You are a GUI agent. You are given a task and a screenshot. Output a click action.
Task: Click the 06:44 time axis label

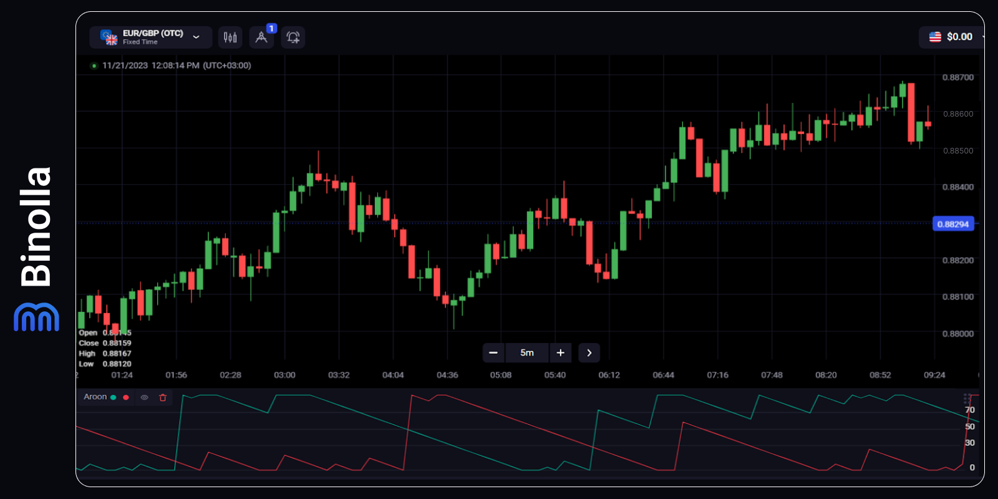click(x=663, y=375)
